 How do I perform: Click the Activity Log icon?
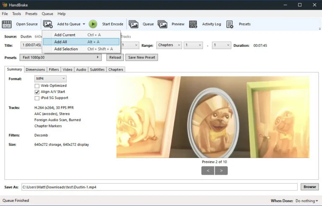tap(193, 24)
